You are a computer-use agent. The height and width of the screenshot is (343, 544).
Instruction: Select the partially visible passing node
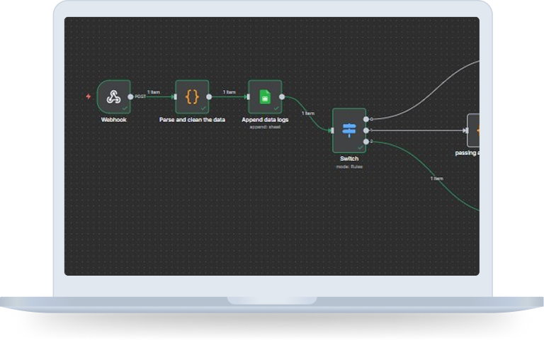(x=473, y=131)
